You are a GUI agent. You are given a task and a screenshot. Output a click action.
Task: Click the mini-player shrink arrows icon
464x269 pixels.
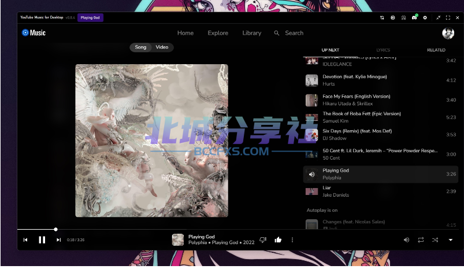(438, 18)
